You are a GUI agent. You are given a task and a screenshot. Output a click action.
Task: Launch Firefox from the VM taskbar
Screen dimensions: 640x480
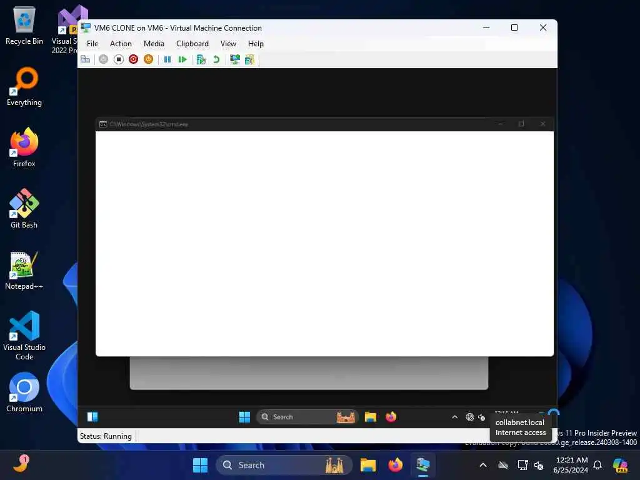pos(391,417)
